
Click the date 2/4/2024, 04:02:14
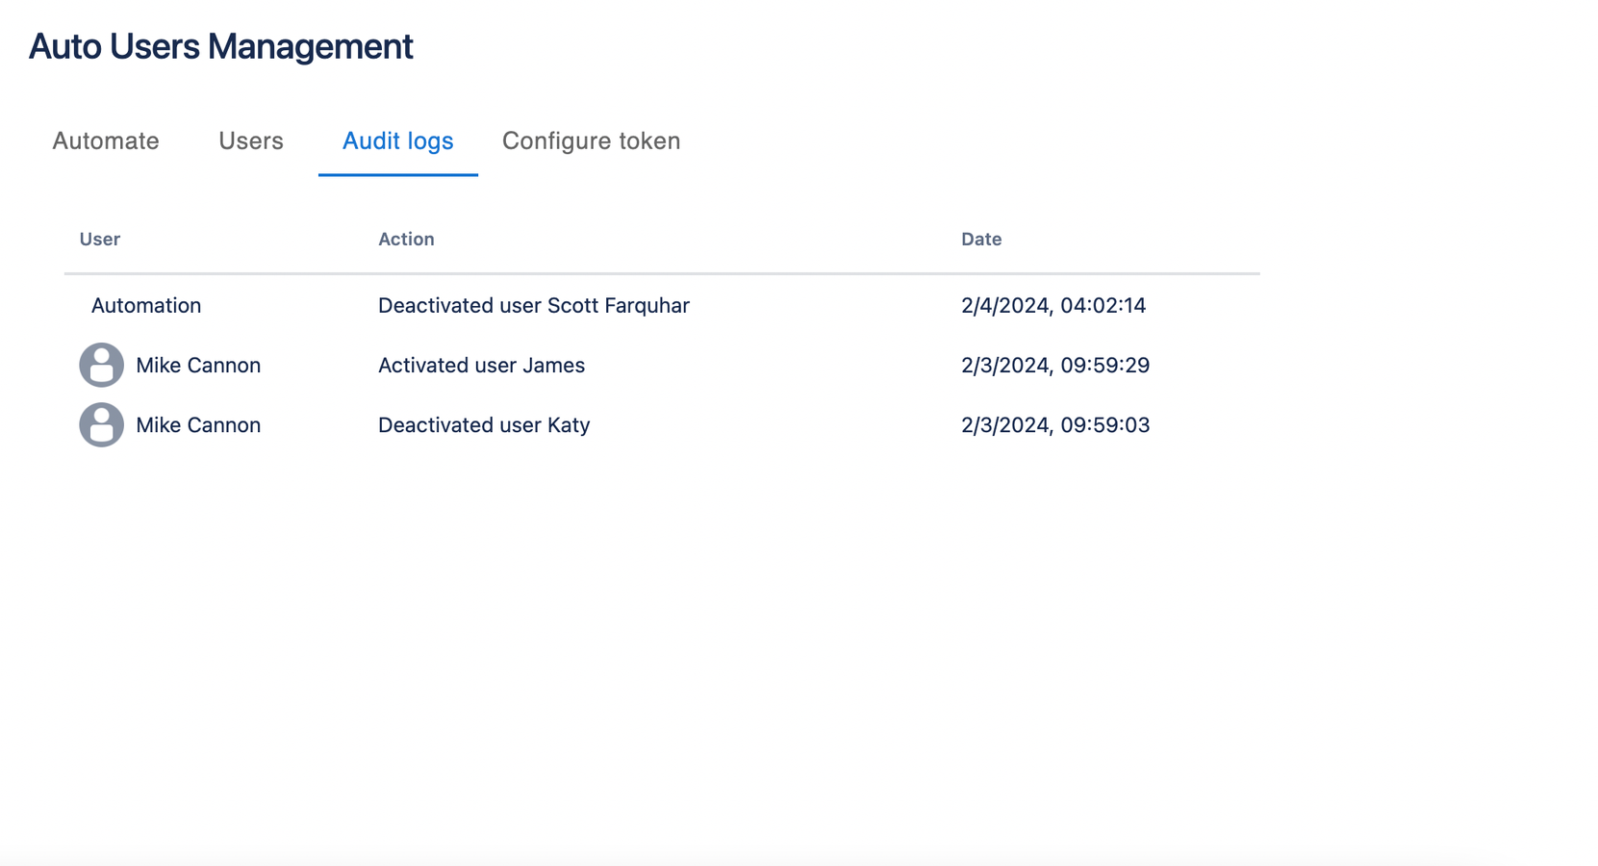(x=1053, y=305)
